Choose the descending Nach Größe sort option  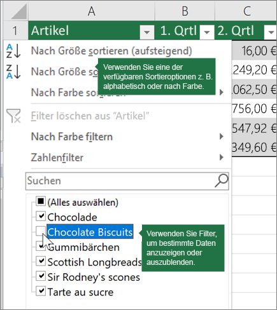click(64, 72)
